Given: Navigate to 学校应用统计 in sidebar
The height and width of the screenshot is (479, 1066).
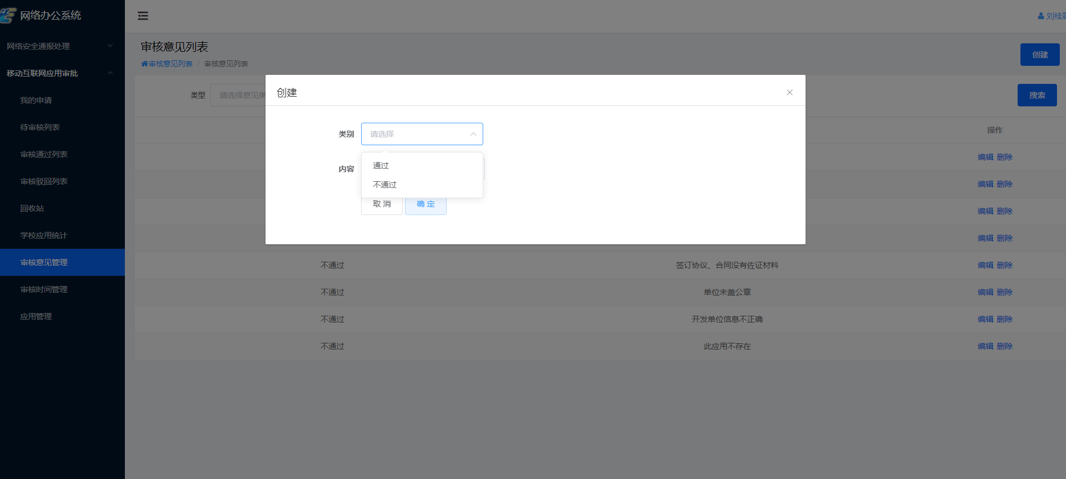Looking at the screenshot, I should pos(44,235).
